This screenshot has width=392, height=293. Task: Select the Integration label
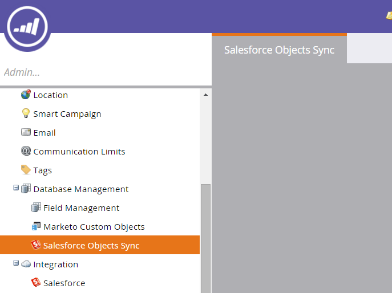(56, 264)
